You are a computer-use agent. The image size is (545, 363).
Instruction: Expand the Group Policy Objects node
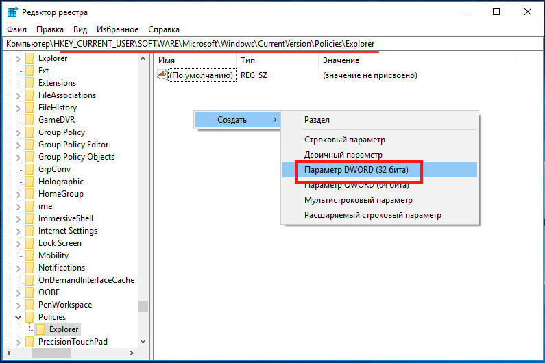[x=18, y=158]
